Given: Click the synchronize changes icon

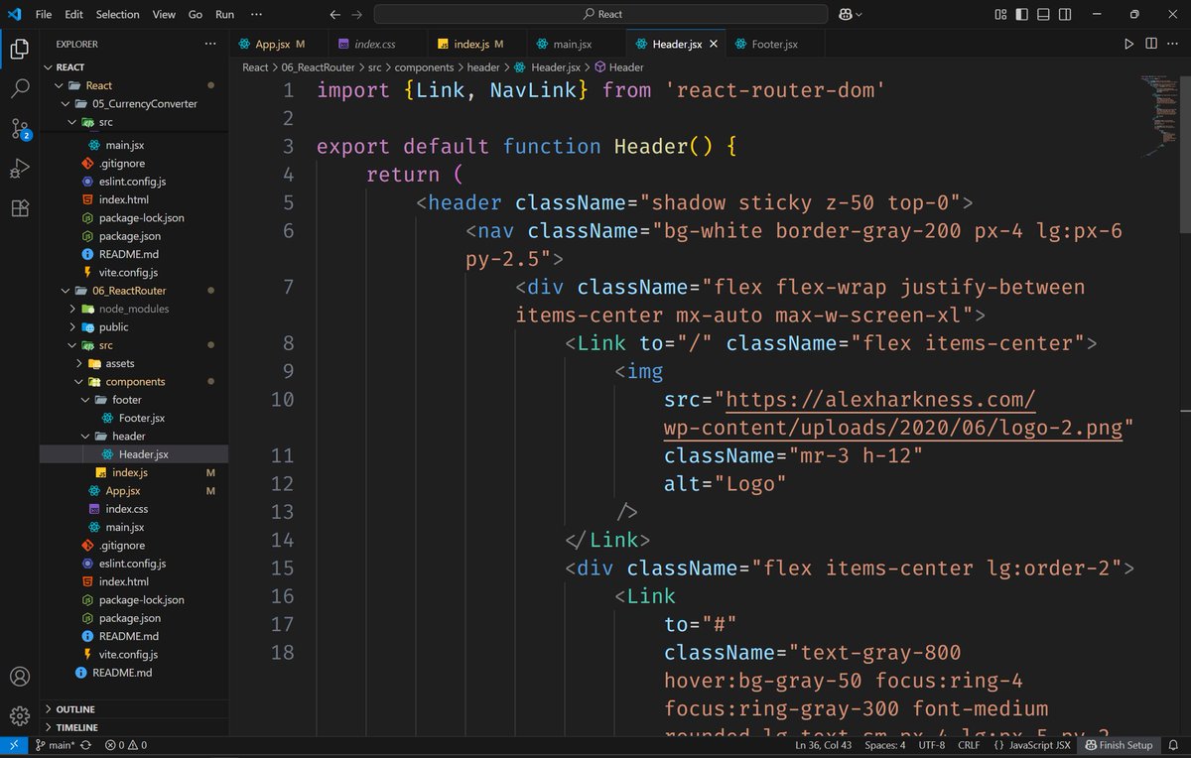Looking at the screenshot, I should pos(85,745).
